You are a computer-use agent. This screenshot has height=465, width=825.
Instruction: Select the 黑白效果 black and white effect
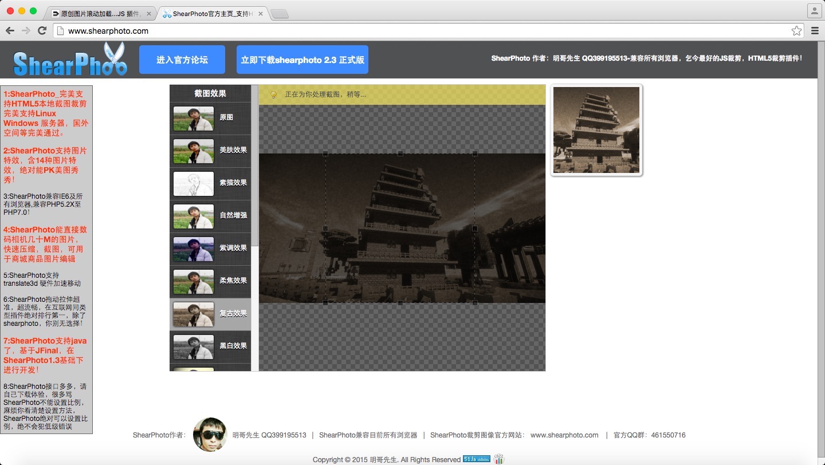coord(210,346)
